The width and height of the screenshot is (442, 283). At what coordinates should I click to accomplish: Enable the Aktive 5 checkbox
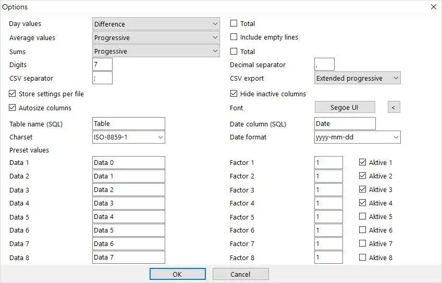363,216
